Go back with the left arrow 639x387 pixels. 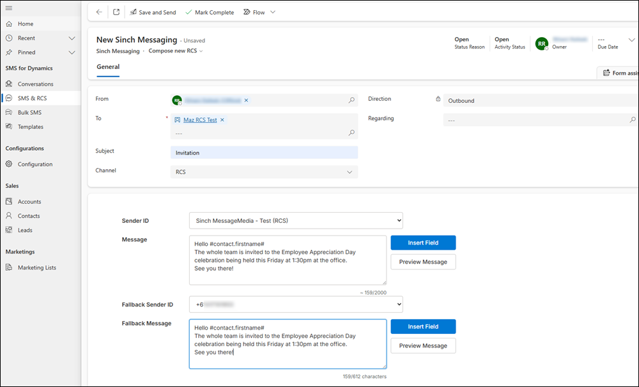(x=99, y=12)
